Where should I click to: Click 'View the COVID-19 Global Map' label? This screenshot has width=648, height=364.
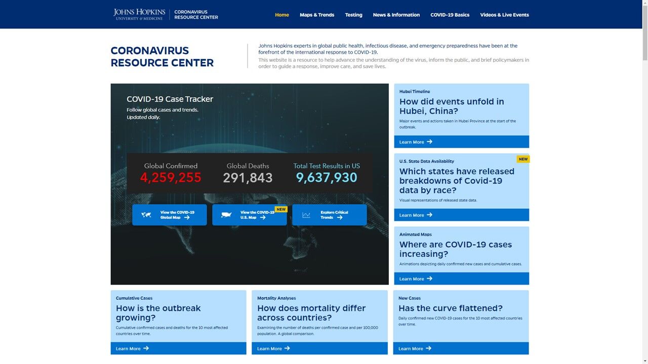177,215
